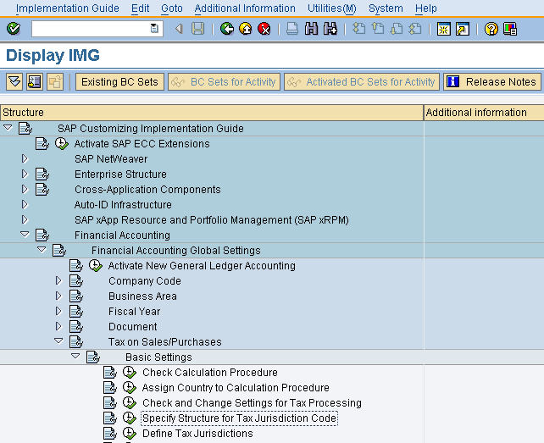Expand the Fiscal Year node
The height and width of the screenshot is (443, 544).
[x=58, y=311]
